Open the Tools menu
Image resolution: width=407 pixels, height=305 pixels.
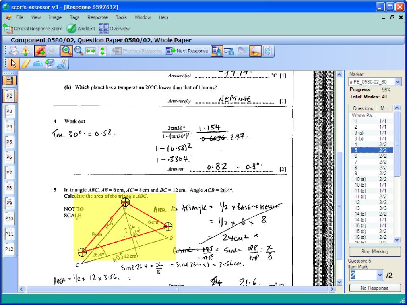coord(121,17)
